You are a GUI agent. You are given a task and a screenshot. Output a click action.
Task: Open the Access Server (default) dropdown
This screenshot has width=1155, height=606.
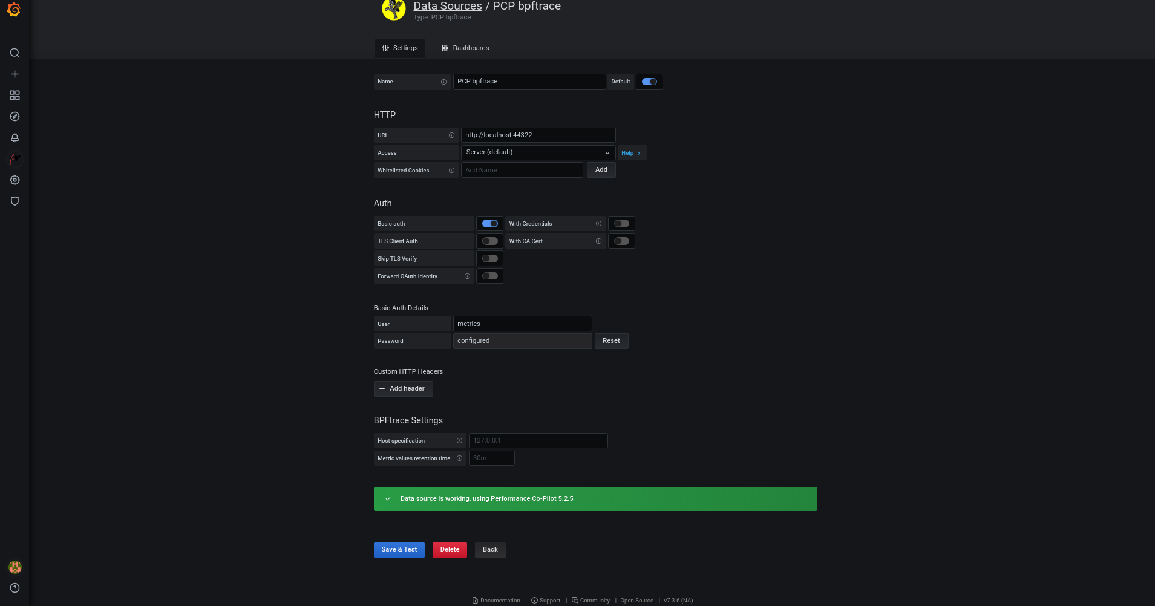pyautogui.click(x=538, y=152)
